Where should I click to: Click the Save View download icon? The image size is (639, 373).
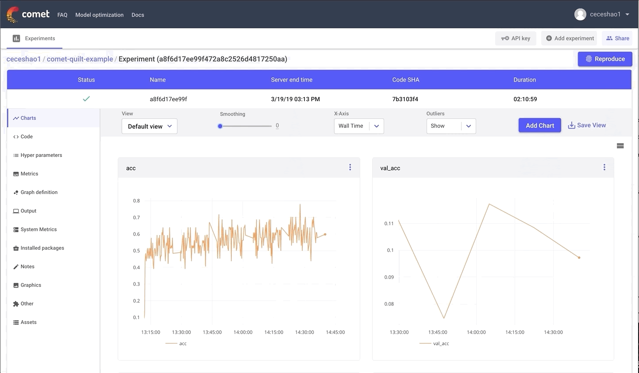coord(572,126)
